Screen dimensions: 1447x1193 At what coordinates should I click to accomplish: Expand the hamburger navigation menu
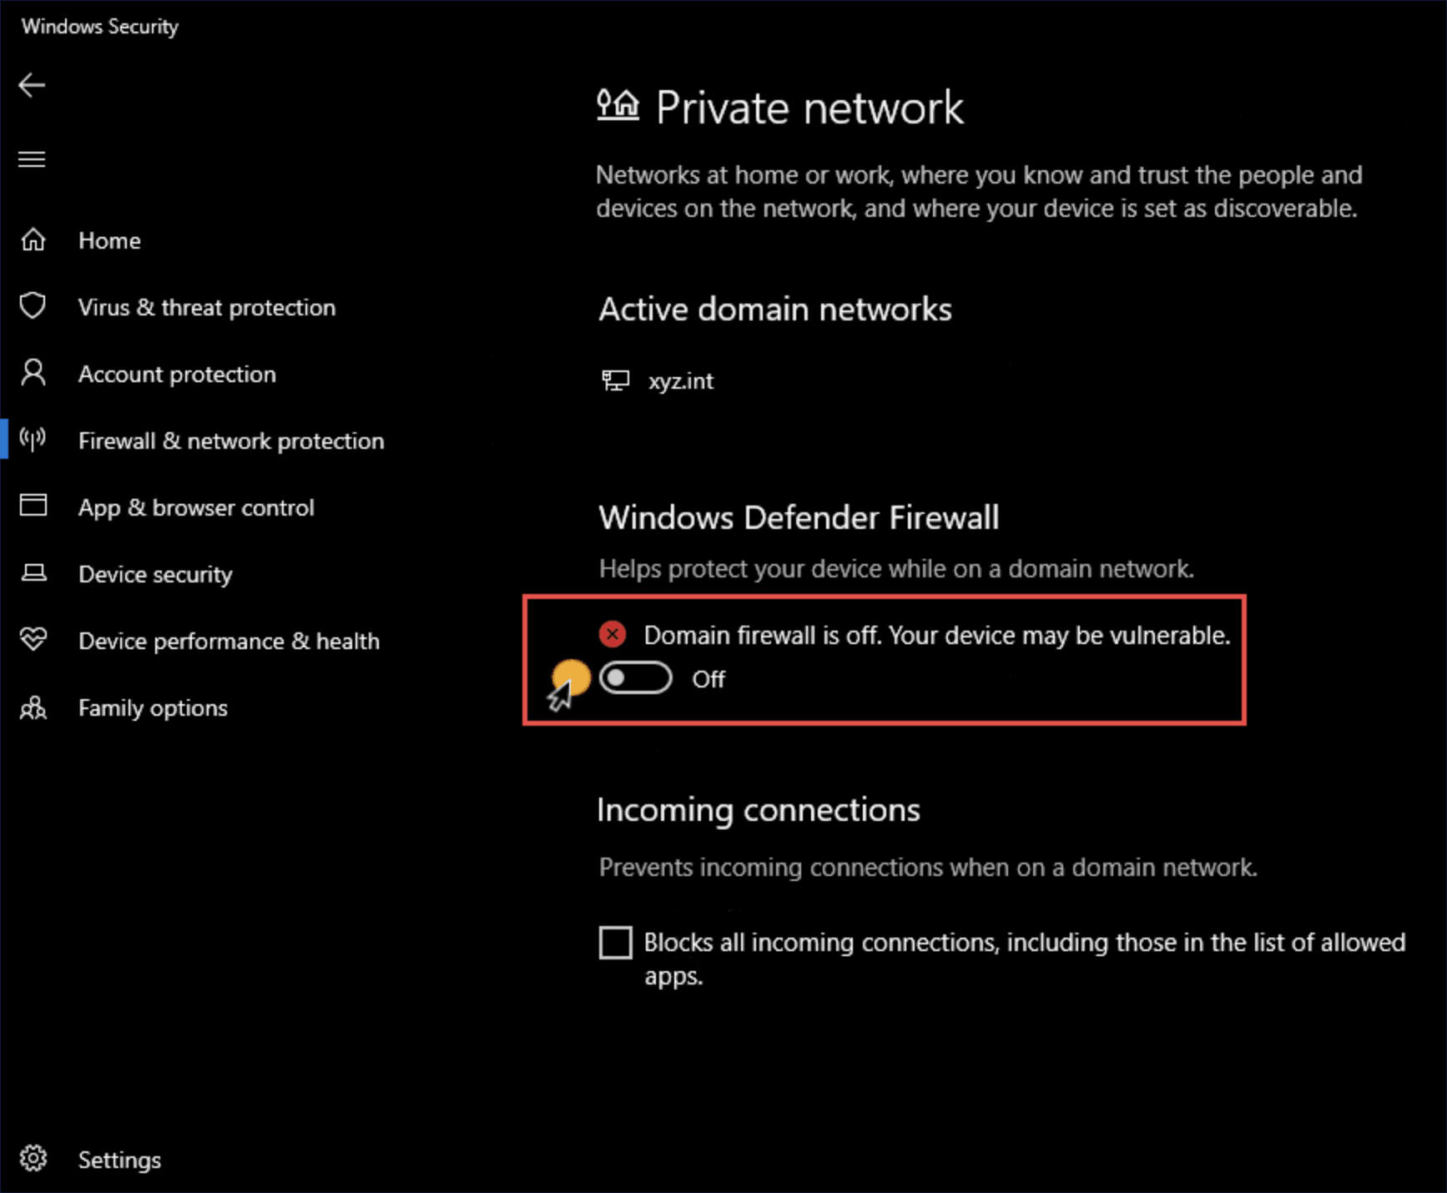pos(32,159)
